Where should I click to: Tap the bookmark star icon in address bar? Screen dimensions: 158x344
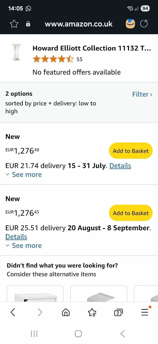coord(14,24)
